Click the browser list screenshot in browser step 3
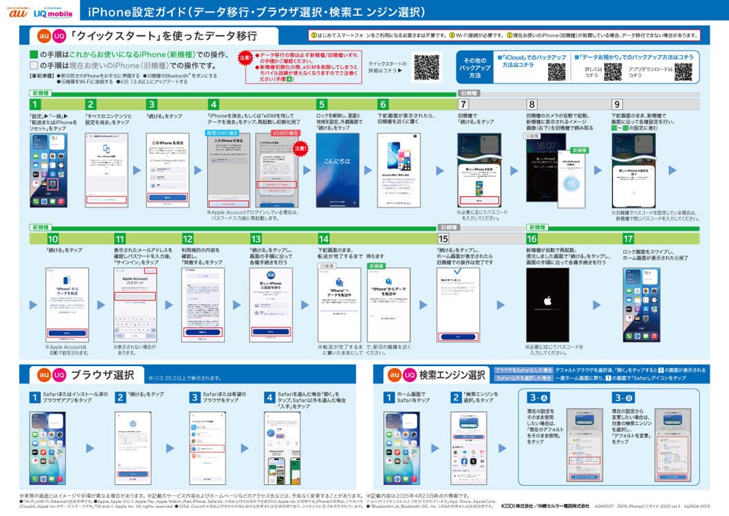 207,448
